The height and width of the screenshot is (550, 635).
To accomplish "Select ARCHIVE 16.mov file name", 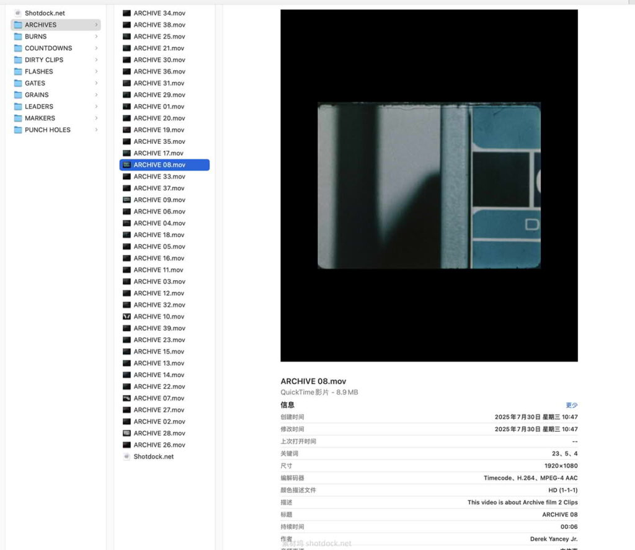I will click(x=159, y=258).
